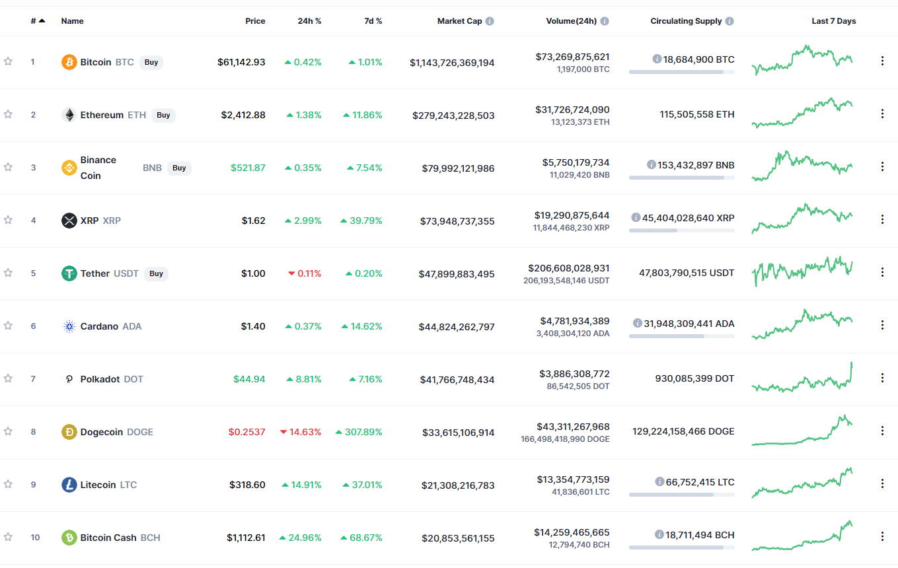
Task: Open the three-dot menu for Litecoin
Action: tap(882, 483)
